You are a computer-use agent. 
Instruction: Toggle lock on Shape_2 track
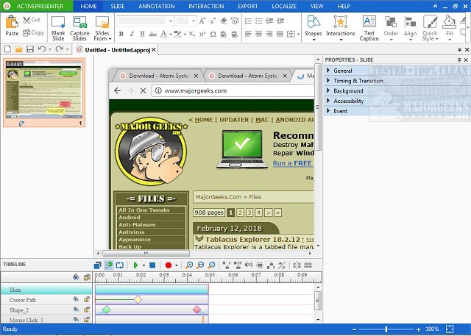[x=87, y=310]
